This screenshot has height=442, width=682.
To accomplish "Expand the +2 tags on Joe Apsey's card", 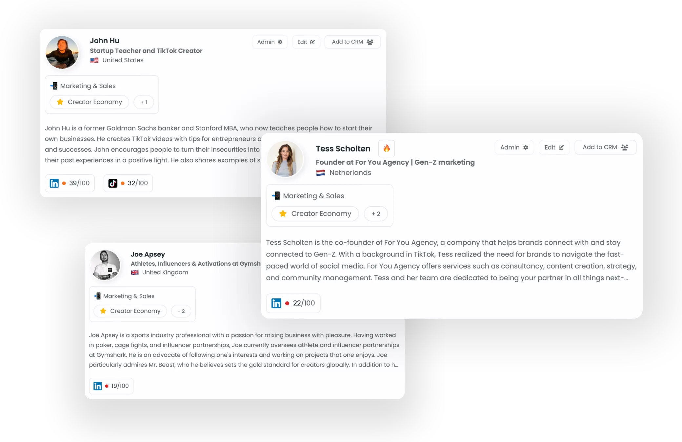I will coord(181,311).
